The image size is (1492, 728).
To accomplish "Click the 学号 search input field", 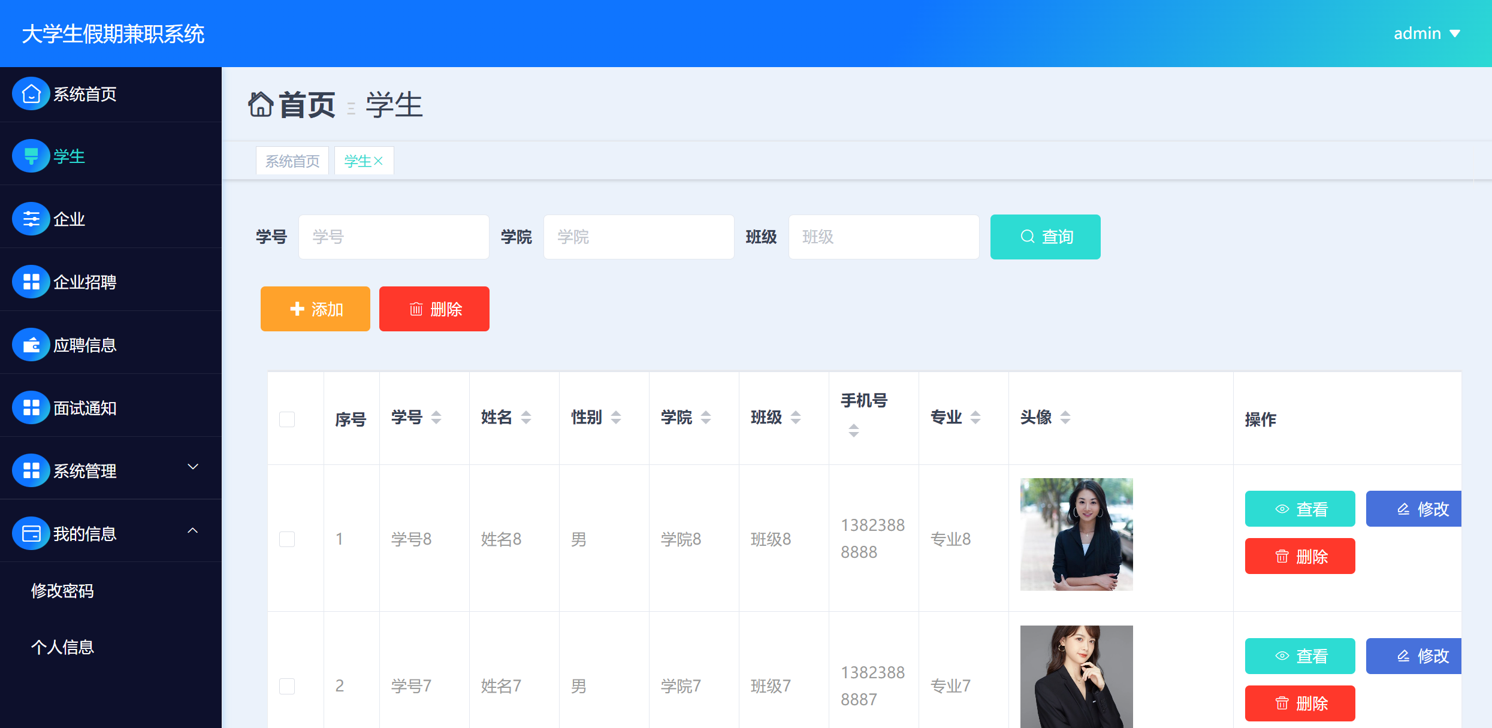I will 394,237.
